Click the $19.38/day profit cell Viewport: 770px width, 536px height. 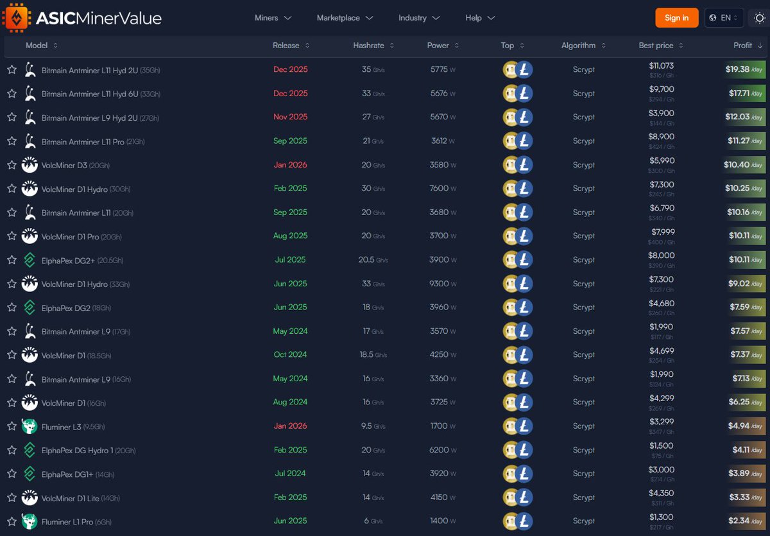coord(744,69)
